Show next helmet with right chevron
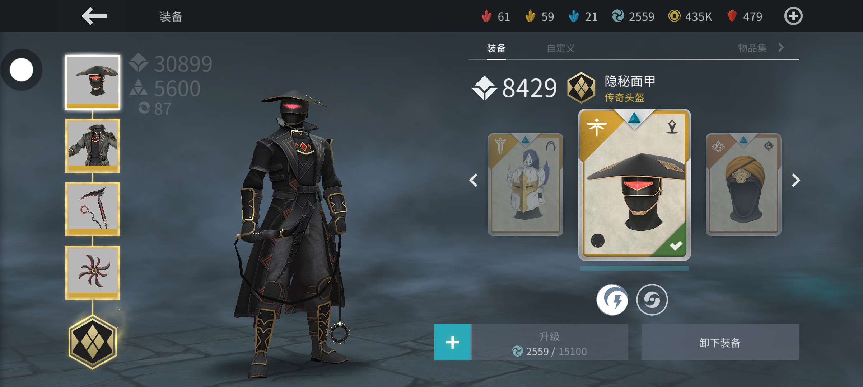863x387 pixels. pyautogui.click(x=796, y=180)
